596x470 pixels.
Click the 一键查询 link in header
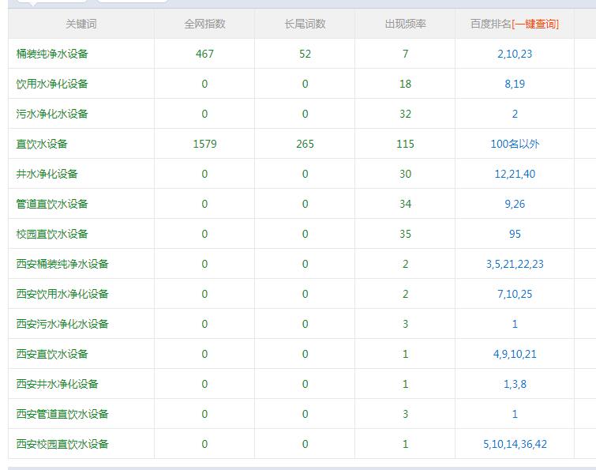[x=535, y=24]
